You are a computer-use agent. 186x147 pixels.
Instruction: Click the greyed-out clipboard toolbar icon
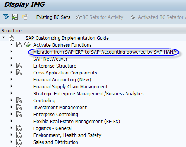24,17
